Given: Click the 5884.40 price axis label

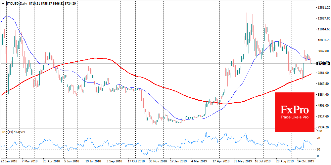Looking at the screenshot, I should click(323, 95).
